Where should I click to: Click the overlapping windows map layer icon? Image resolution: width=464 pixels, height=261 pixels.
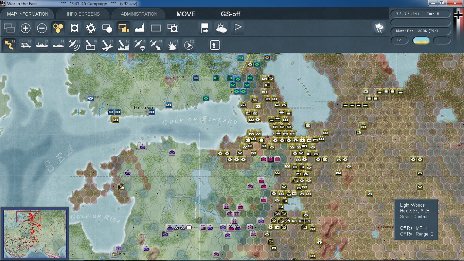[x=10, y=28]
